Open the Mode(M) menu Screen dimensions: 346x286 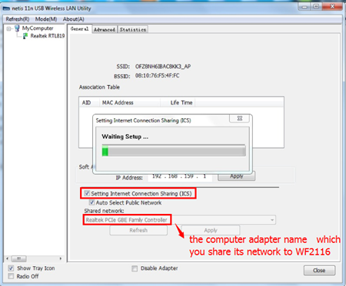click(x=46, y=19)
